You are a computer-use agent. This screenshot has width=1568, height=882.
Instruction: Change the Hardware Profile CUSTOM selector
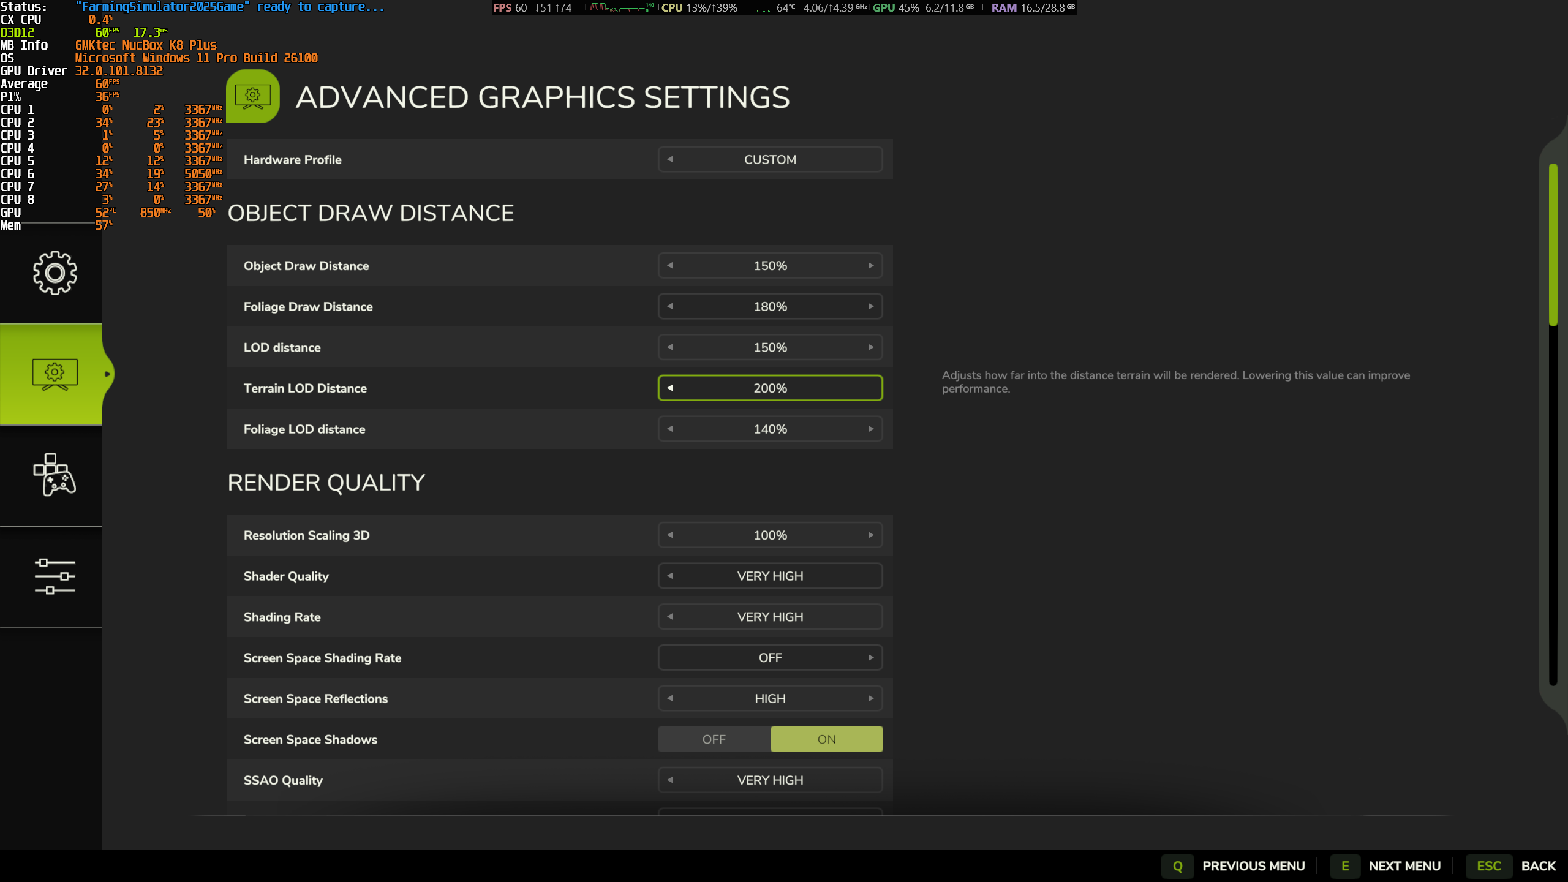tap(670, 159)
